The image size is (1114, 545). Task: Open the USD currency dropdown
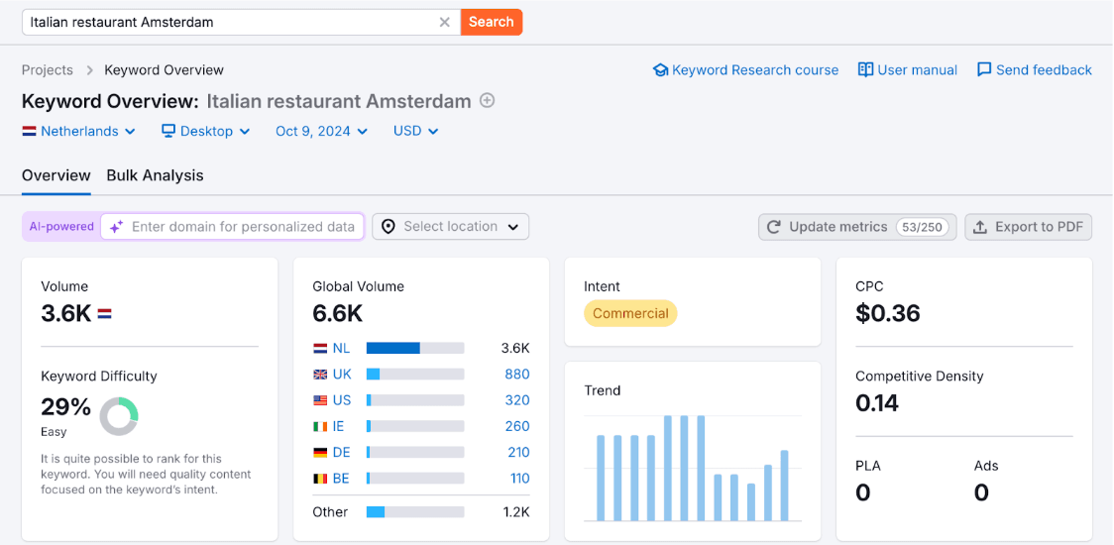tap(415, 131)
